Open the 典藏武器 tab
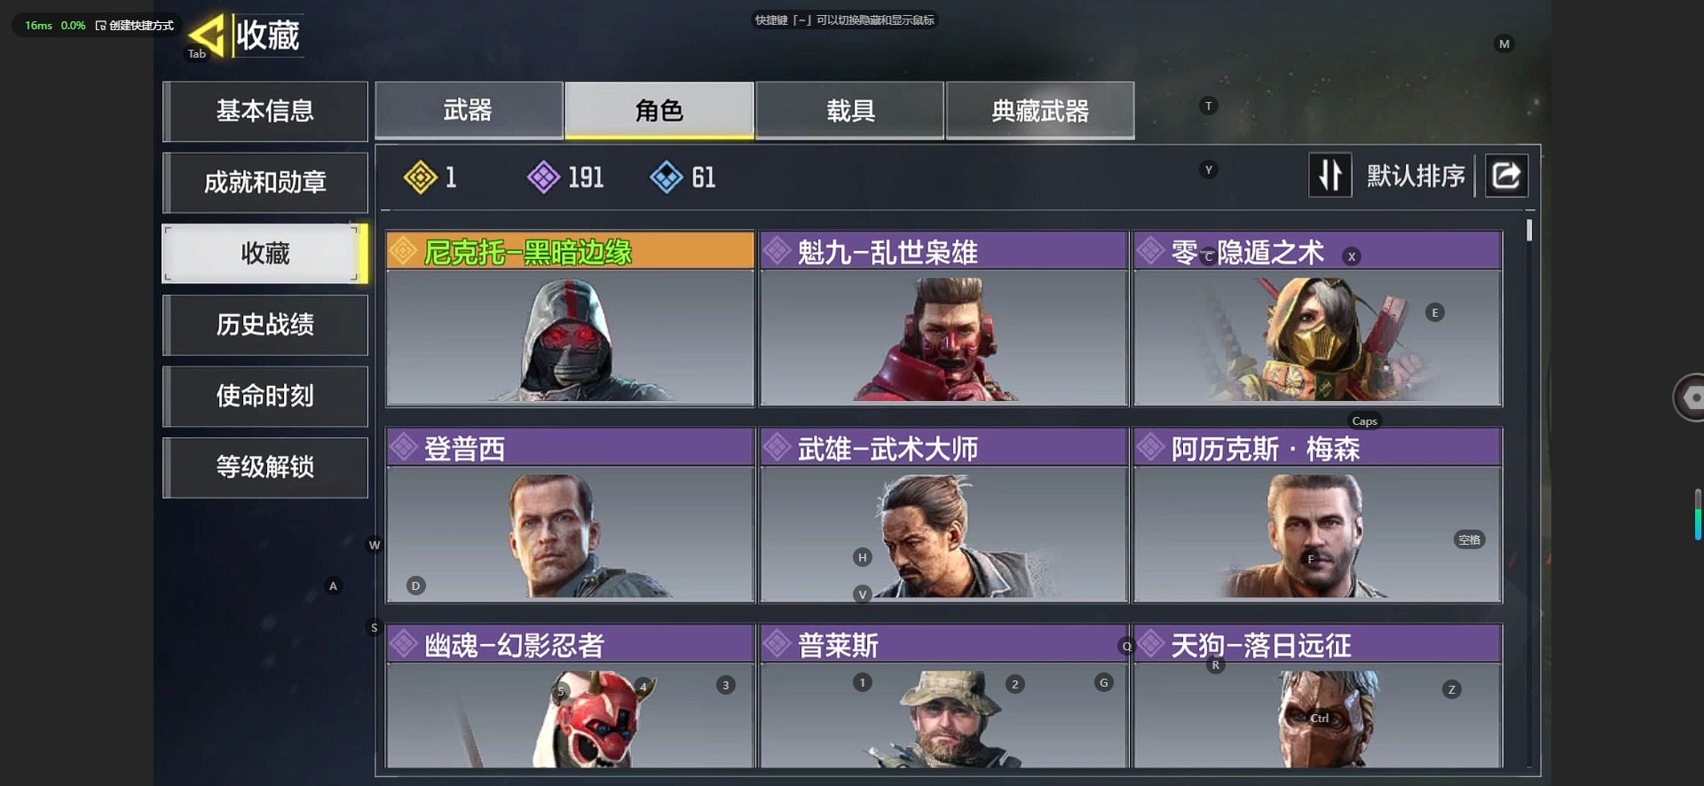The height and width of the screenshot is (786, 1704). coord(1040,111)
